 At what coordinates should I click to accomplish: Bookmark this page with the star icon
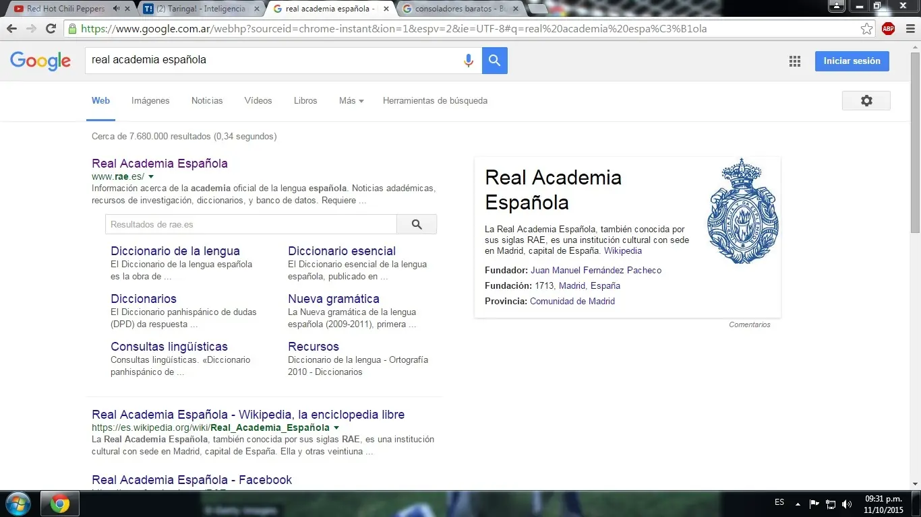click(867, 29)
